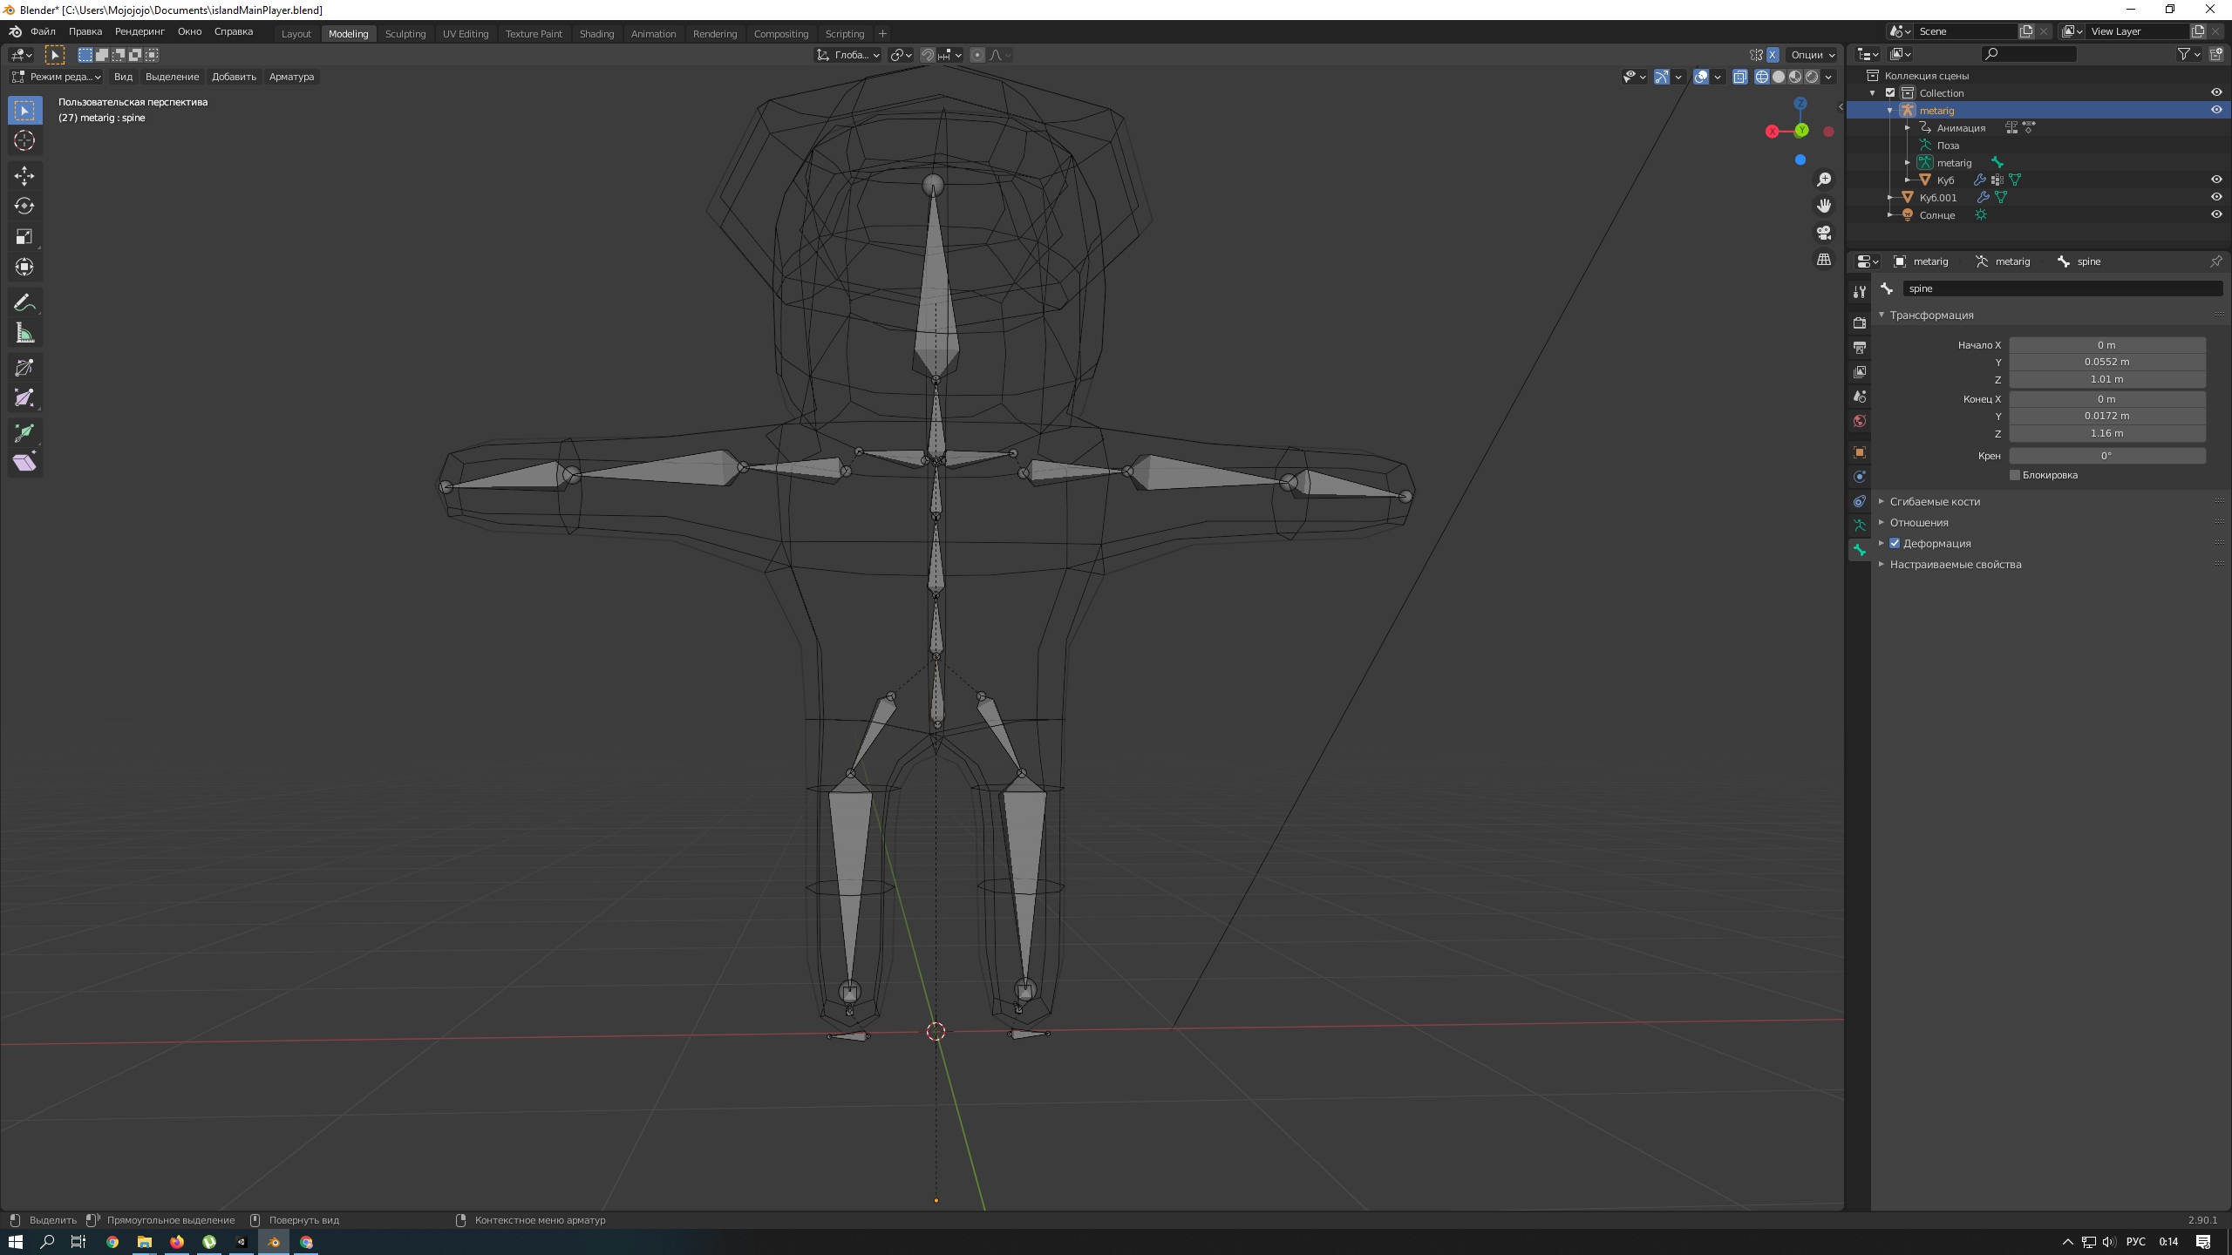Select the Annotate pencil tool

coord(24,303)
